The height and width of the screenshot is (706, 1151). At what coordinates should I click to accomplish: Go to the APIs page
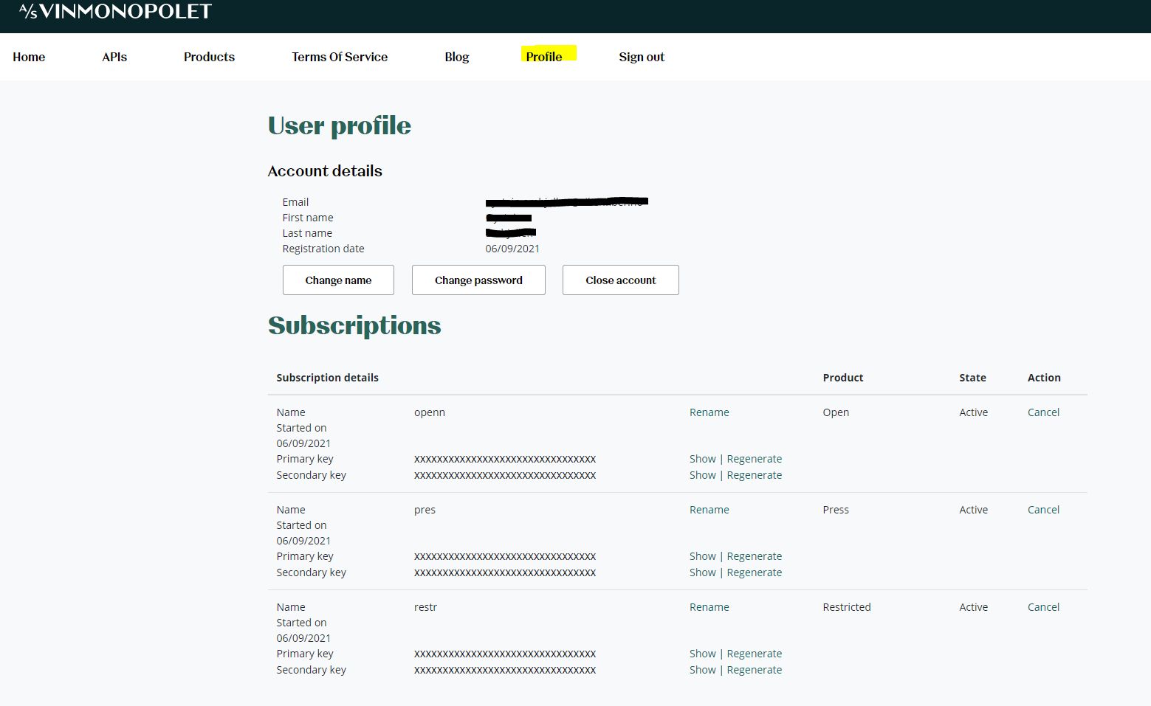point(114,57)
